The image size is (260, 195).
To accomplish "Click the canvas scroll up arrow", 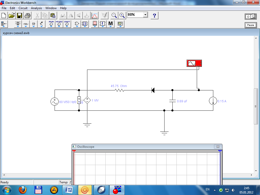I will pos(256,38).
